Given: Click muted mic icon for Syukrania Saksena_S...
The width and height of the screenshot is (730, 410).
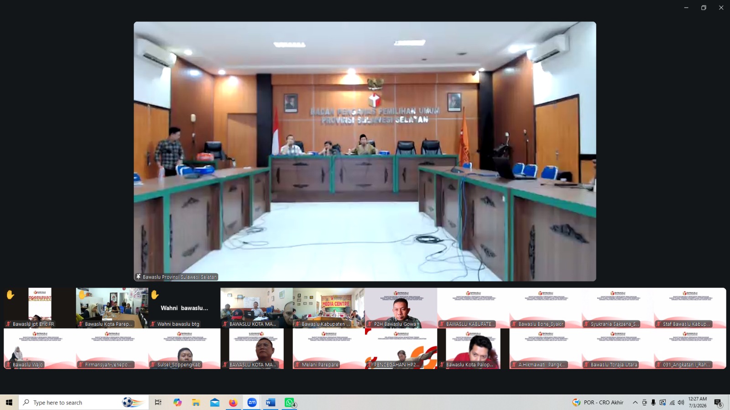Looking at the screenshot, I should [x=586, y=324].
